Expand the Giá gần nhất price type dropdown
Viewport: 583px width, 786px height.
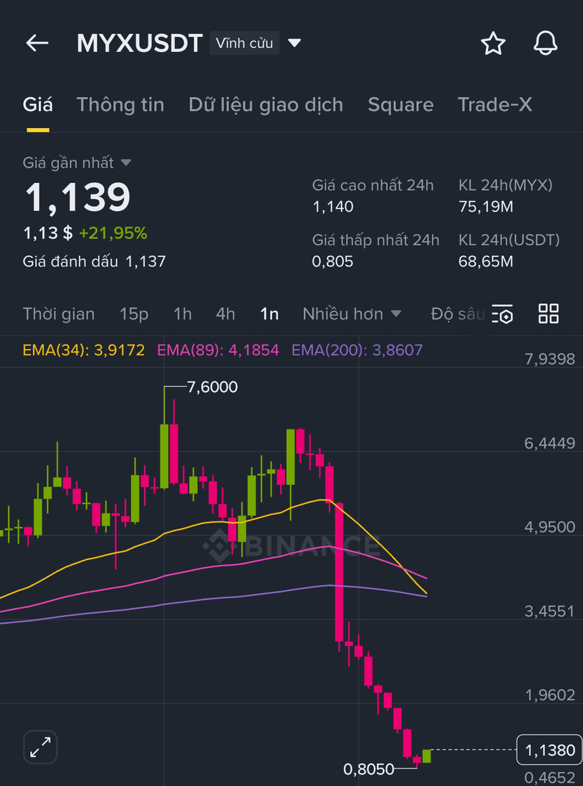click(x=126, y=163)
